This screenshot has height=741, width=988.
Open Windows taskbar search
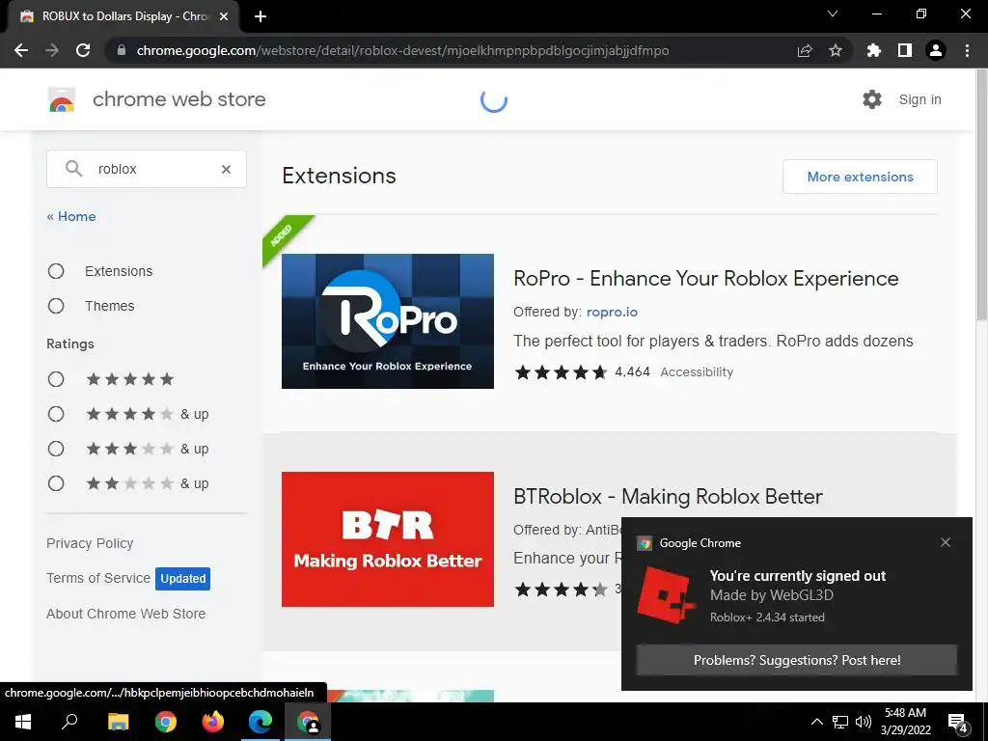pyautogui.click(x=69, y=722)
